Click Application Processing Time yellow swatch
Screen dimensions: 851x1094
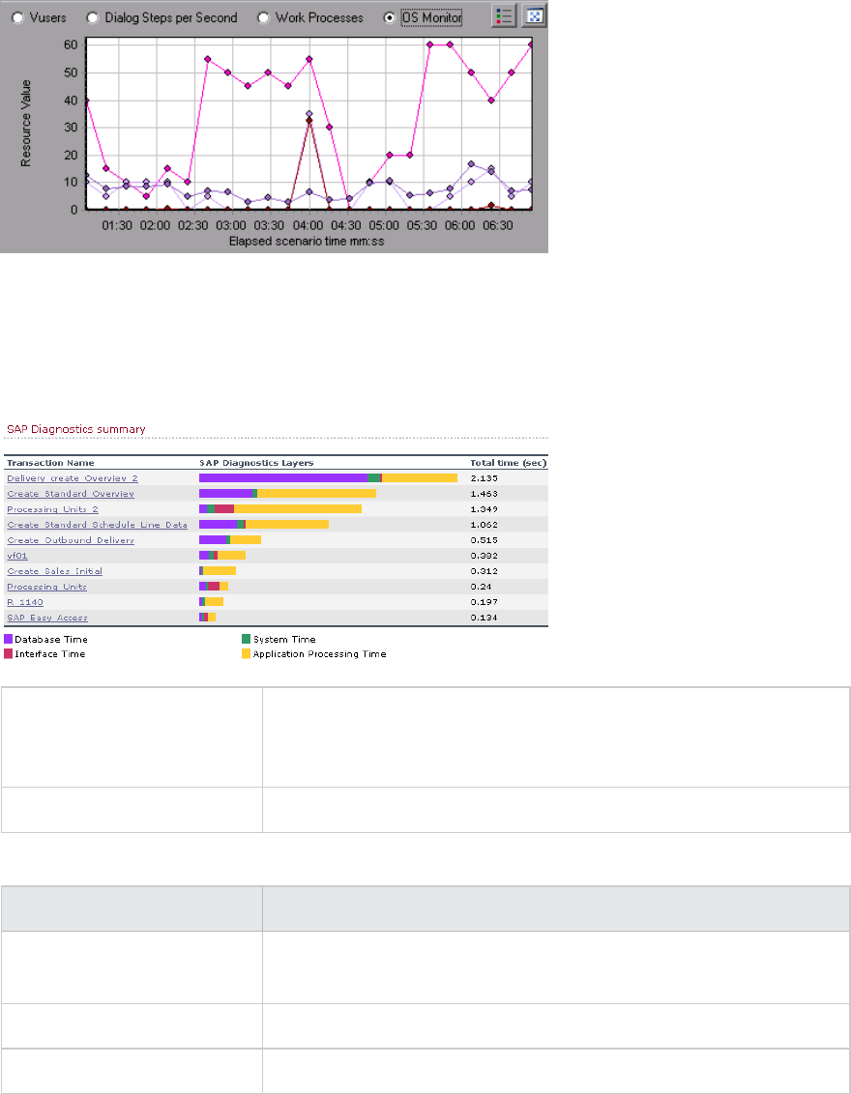pos(246,653)
